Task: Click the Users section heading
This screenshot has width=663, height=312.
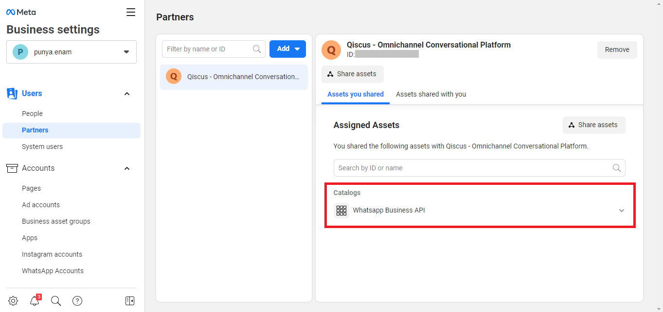Action: tap(32, 94)
